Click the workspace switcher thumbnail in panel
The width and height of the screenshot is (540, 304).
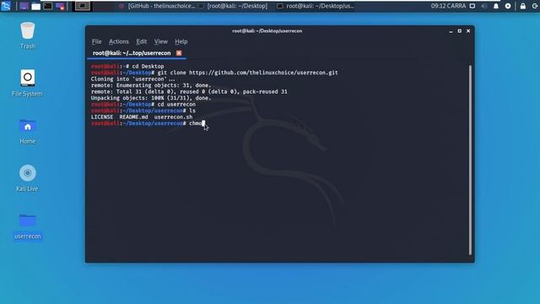(83, 6)
